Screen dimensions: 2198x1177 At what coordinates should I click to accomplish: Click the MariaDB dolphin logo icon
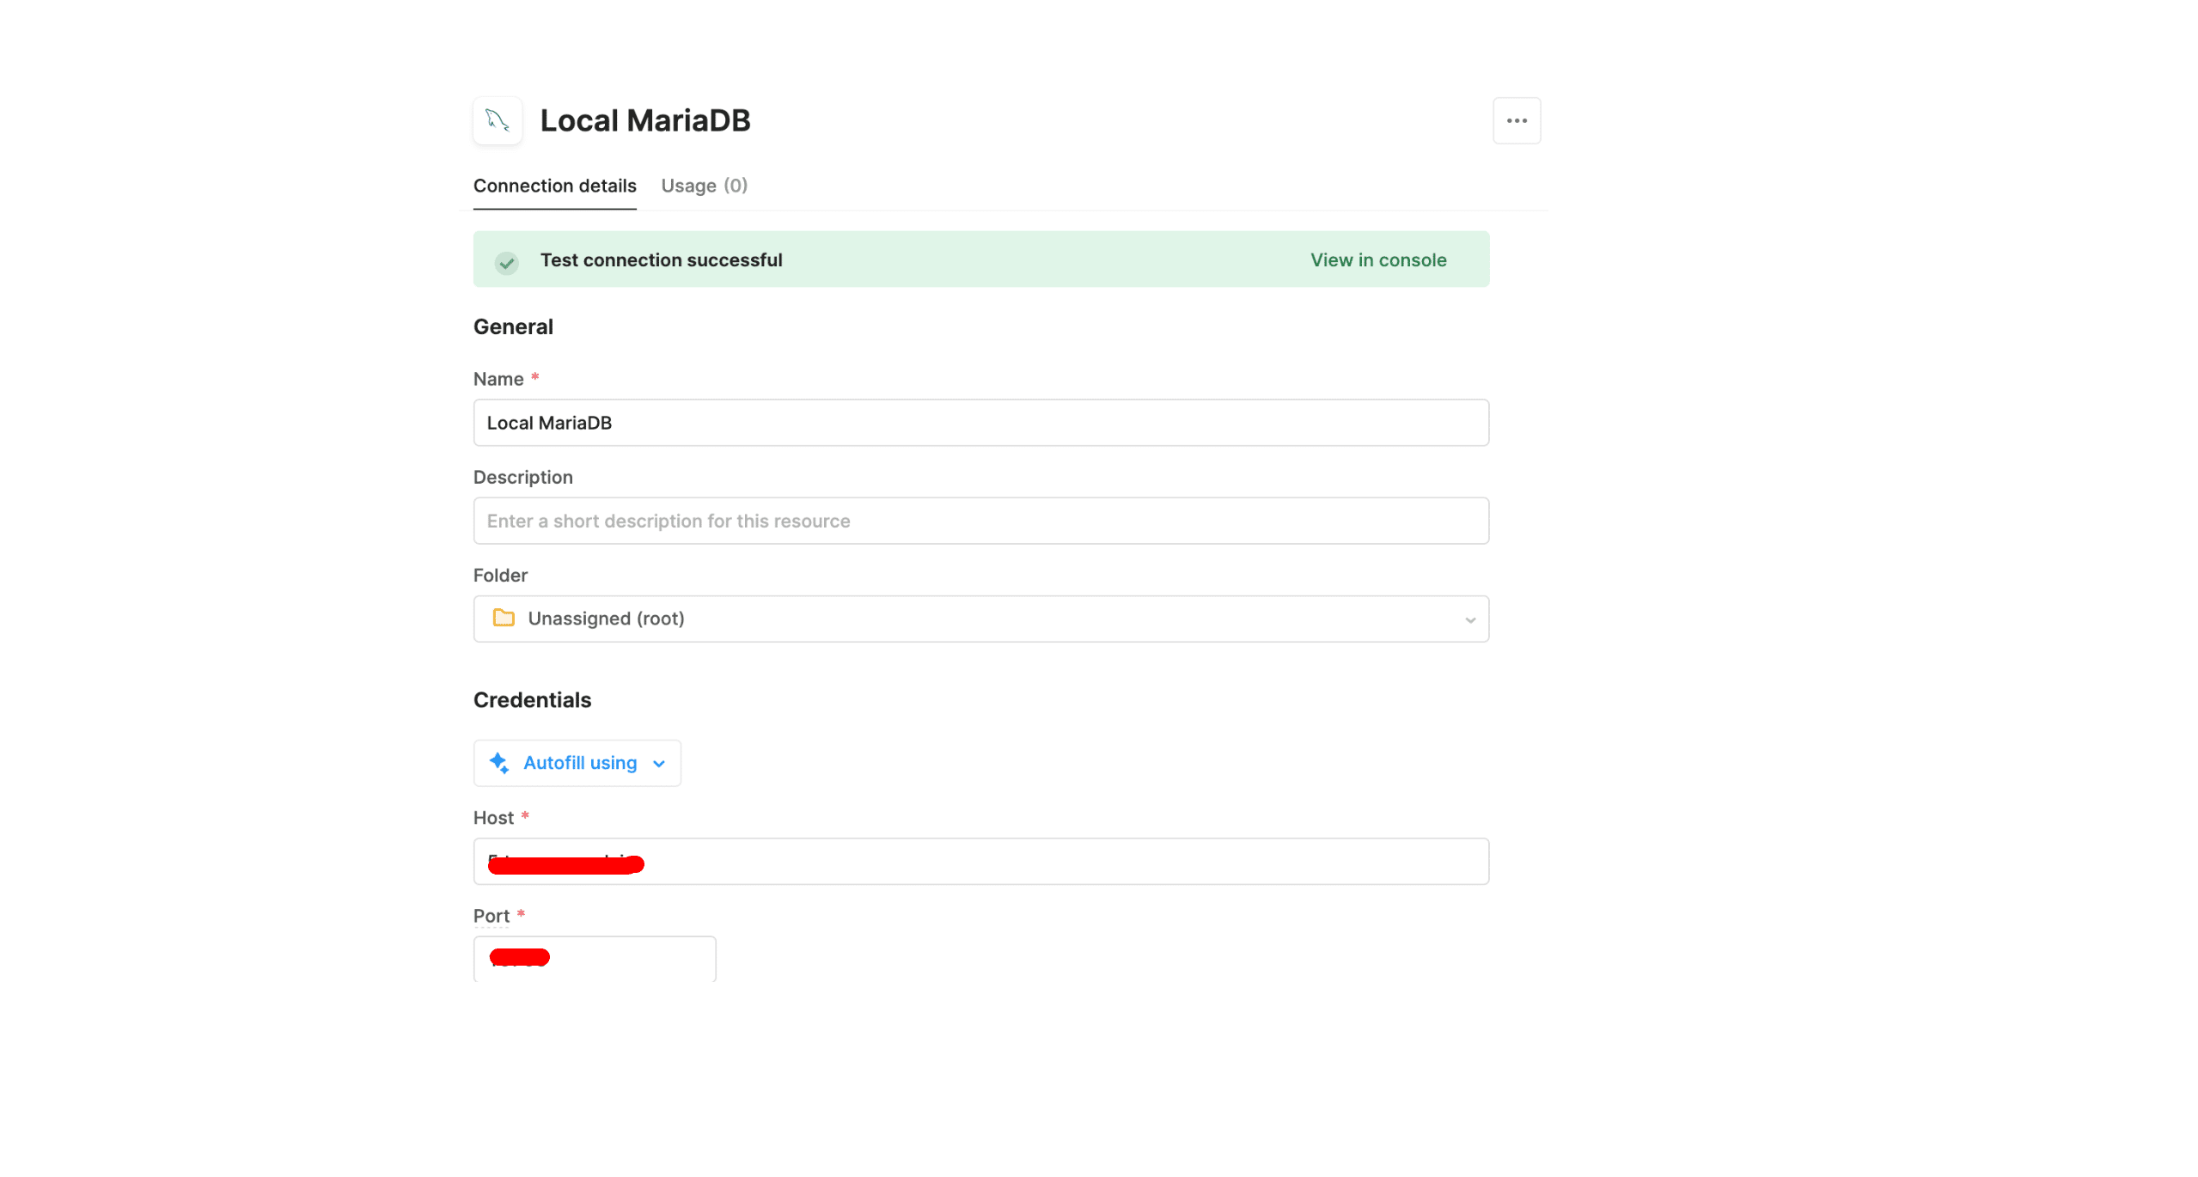pos(497,120)
